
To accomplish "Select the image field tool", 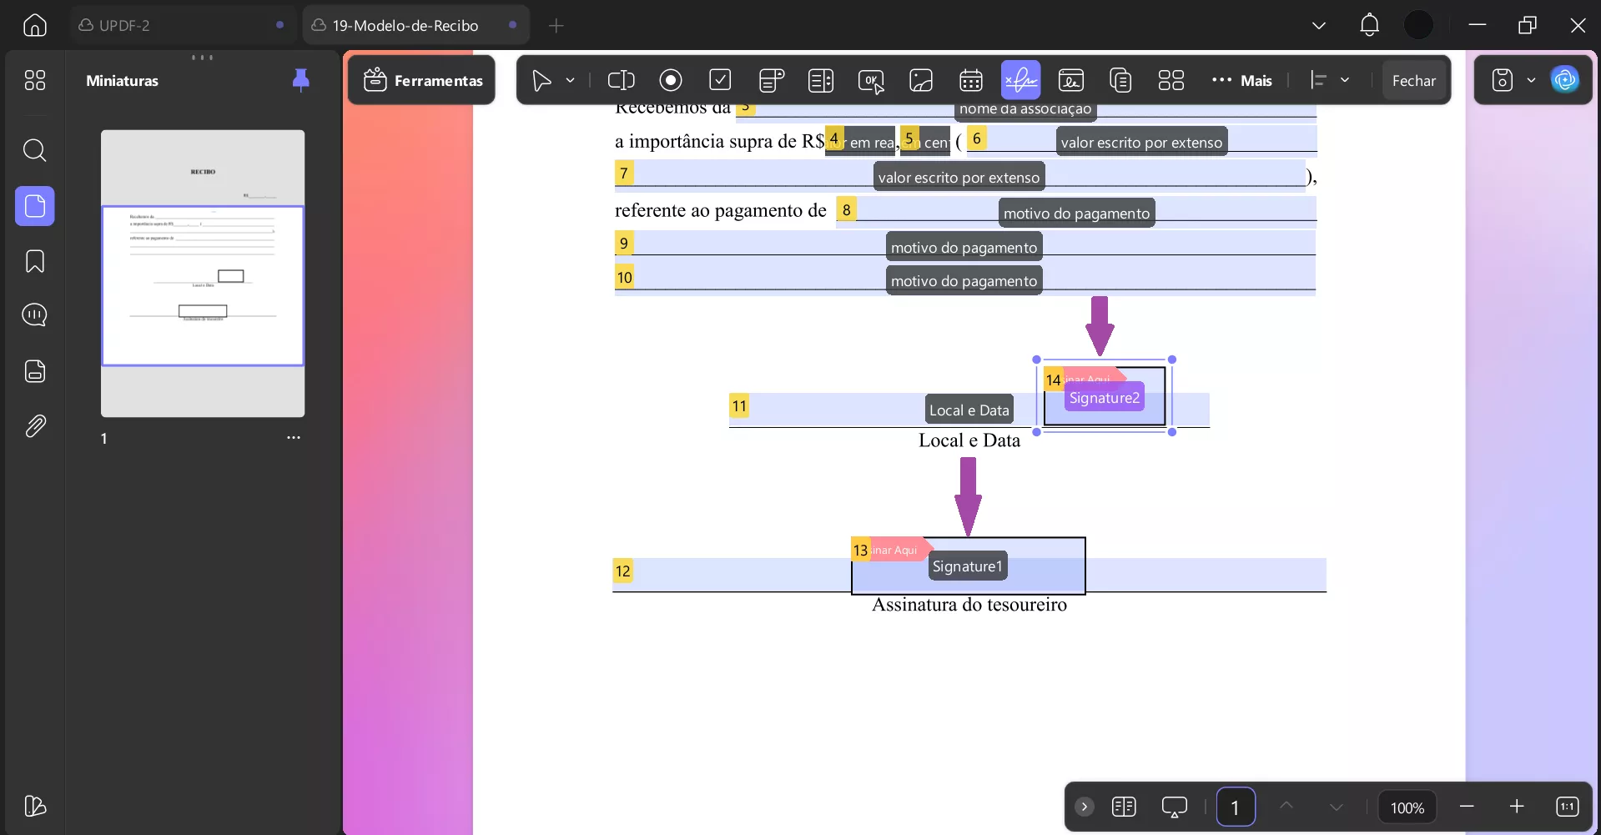I will 920,80.
